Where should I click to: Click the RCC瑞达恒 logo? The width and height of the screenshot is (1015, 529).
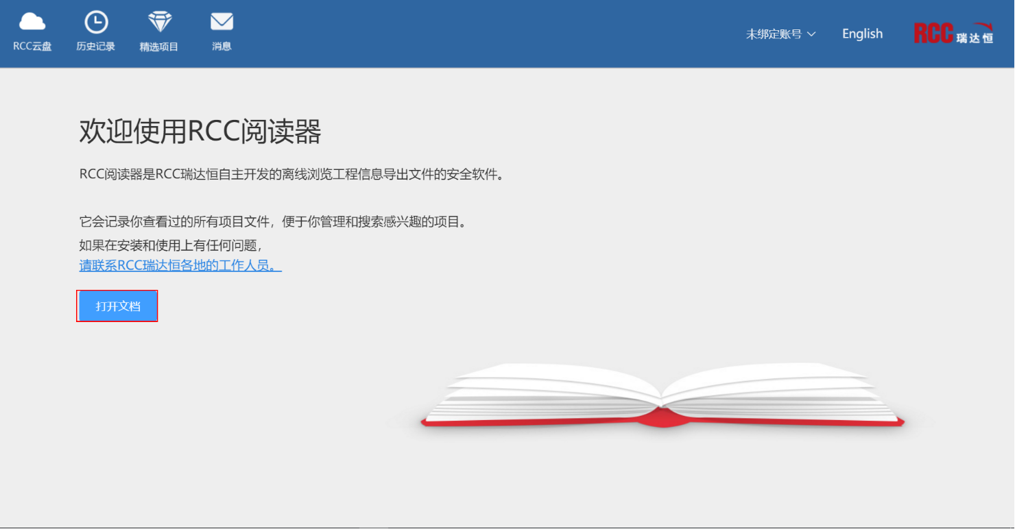coord(953,34)
